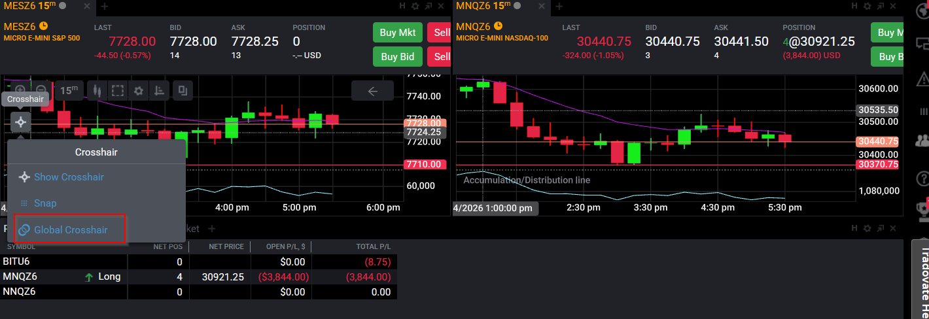Zoom in on the MESZ6 chart

tap(20, 90)
